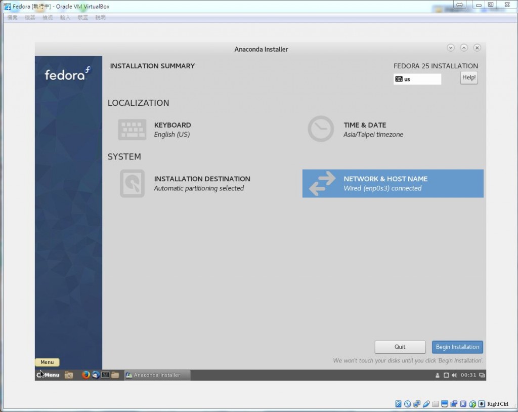Click the INSTALLATION DESTINATION heading

point(202,179)
